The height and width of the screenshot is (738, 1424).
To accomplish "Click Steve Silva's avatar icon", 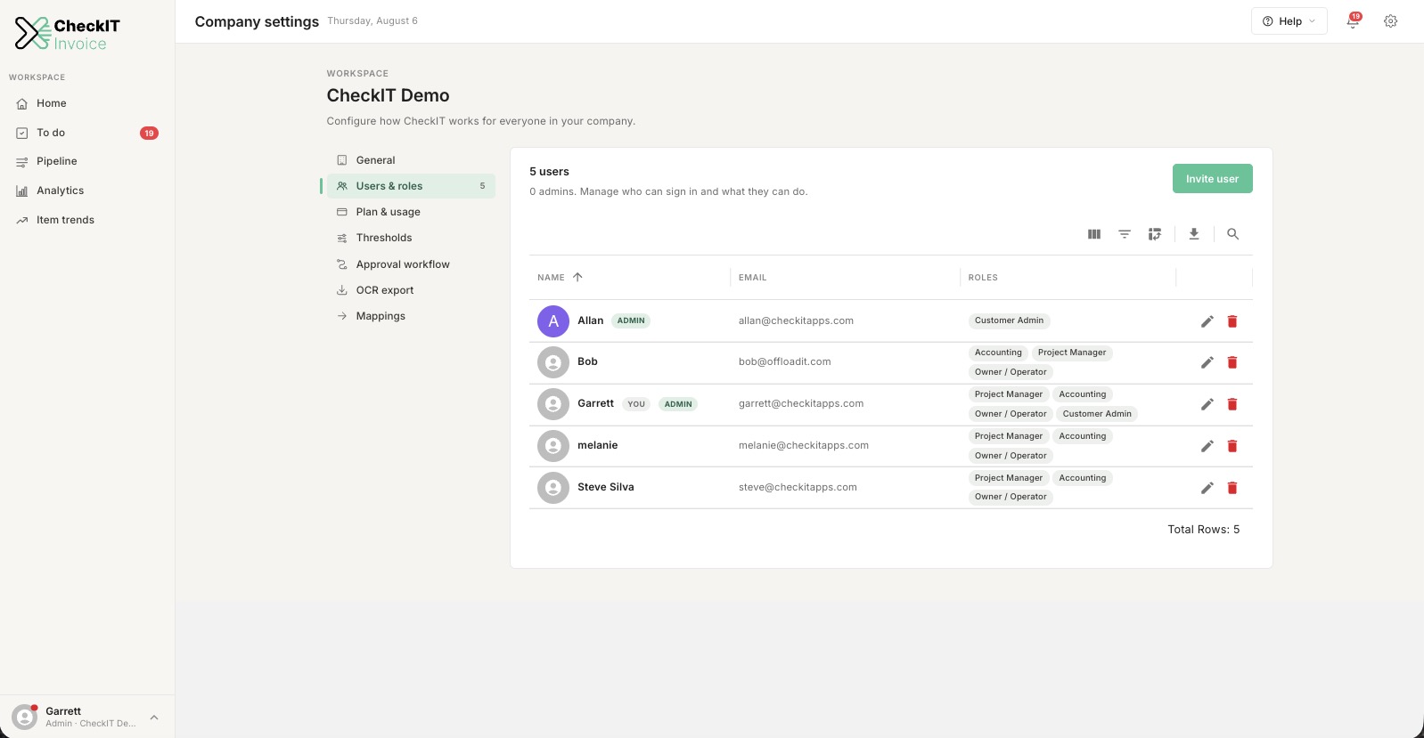I will 553,488.
